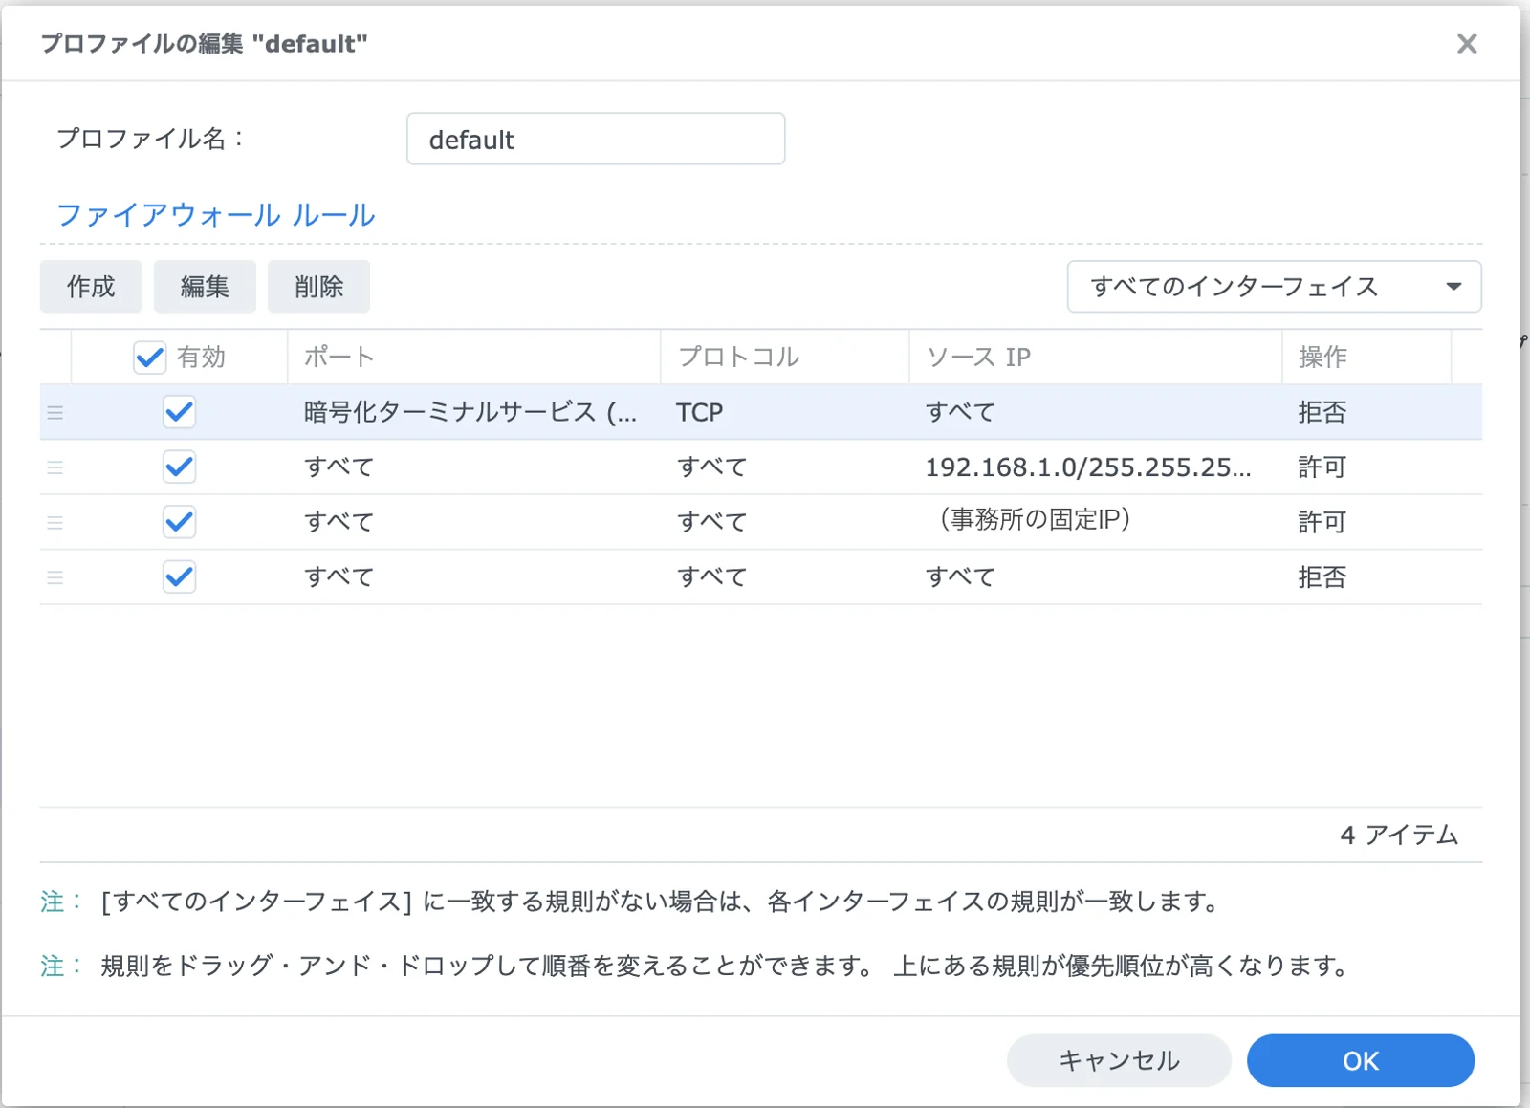
Task: Toggle the 有効 header checkbox
Action: tap(150, 358)
